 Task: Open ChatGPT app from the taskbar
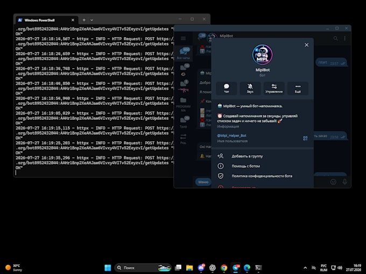[213, 268]
